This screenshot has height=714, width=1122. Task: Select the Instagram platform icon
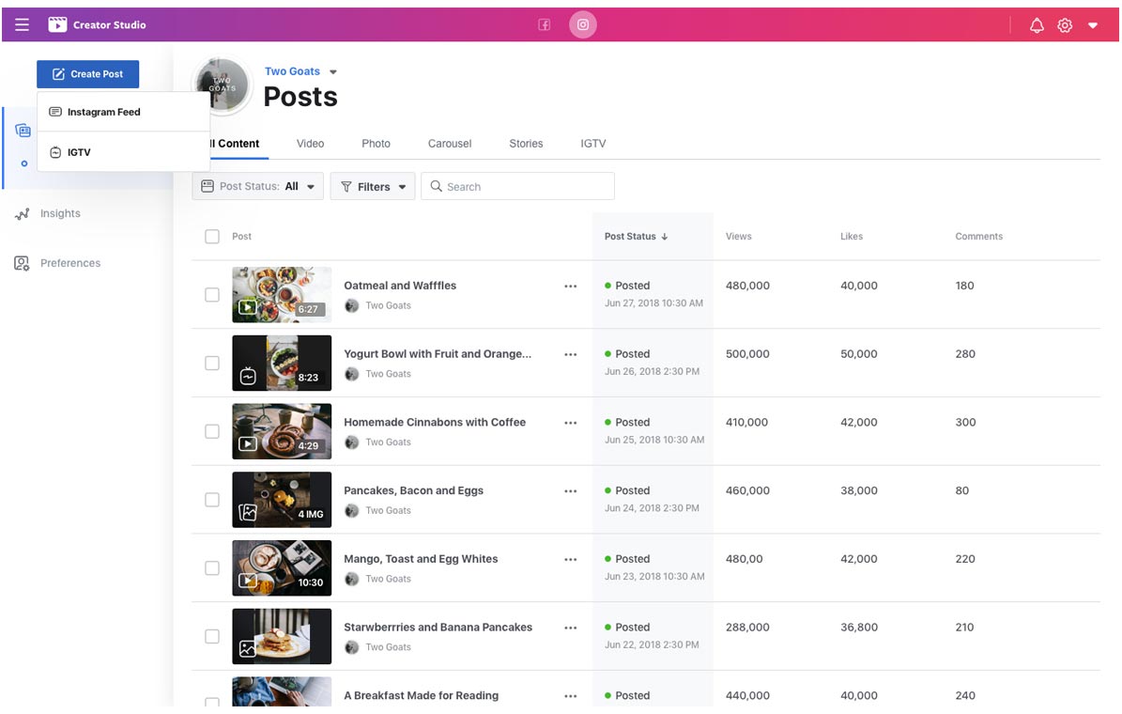(583, 25)
